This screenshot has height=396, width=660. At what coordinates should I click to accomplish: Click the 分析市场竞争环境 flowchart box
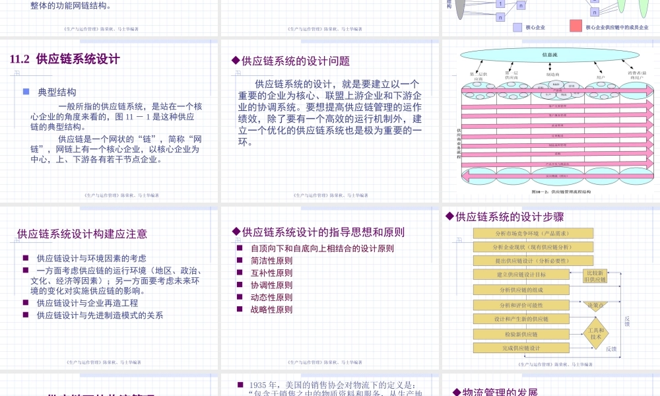533,232
